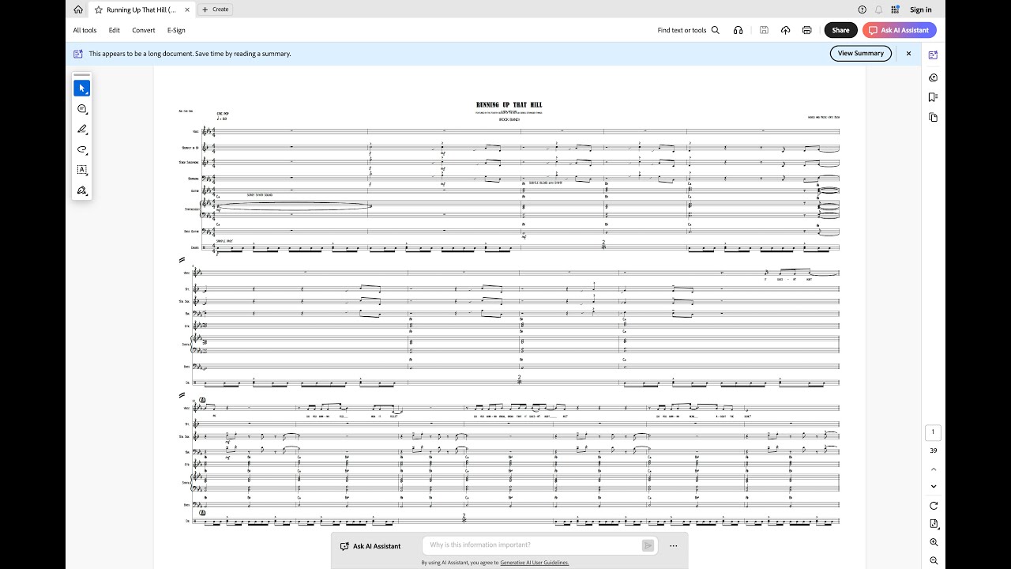The image size is (1011, 569).
Task: Open Find text or tools search
Action: click(x=688, y=30)
